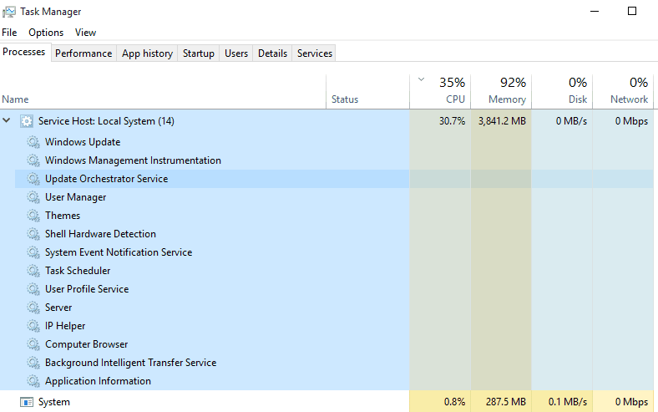Click the gear icon beside IP Helper
This screenshot has height=412, width=658.
coord(33,326)
